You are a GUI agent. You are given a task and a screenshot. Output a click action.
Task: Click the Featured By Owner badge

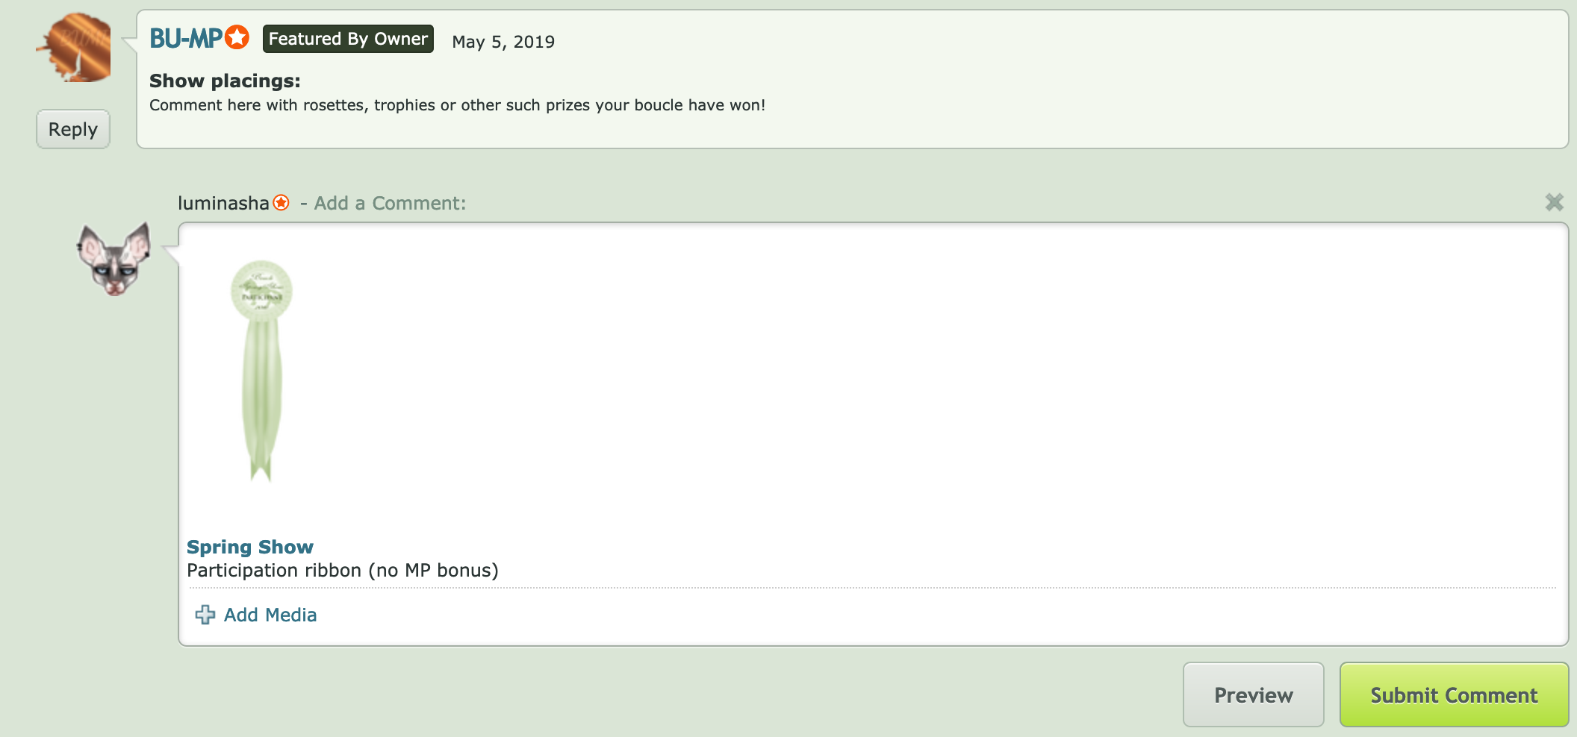coord(348,39)
